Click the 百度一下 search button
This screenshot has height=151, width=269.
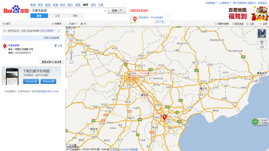117,11
